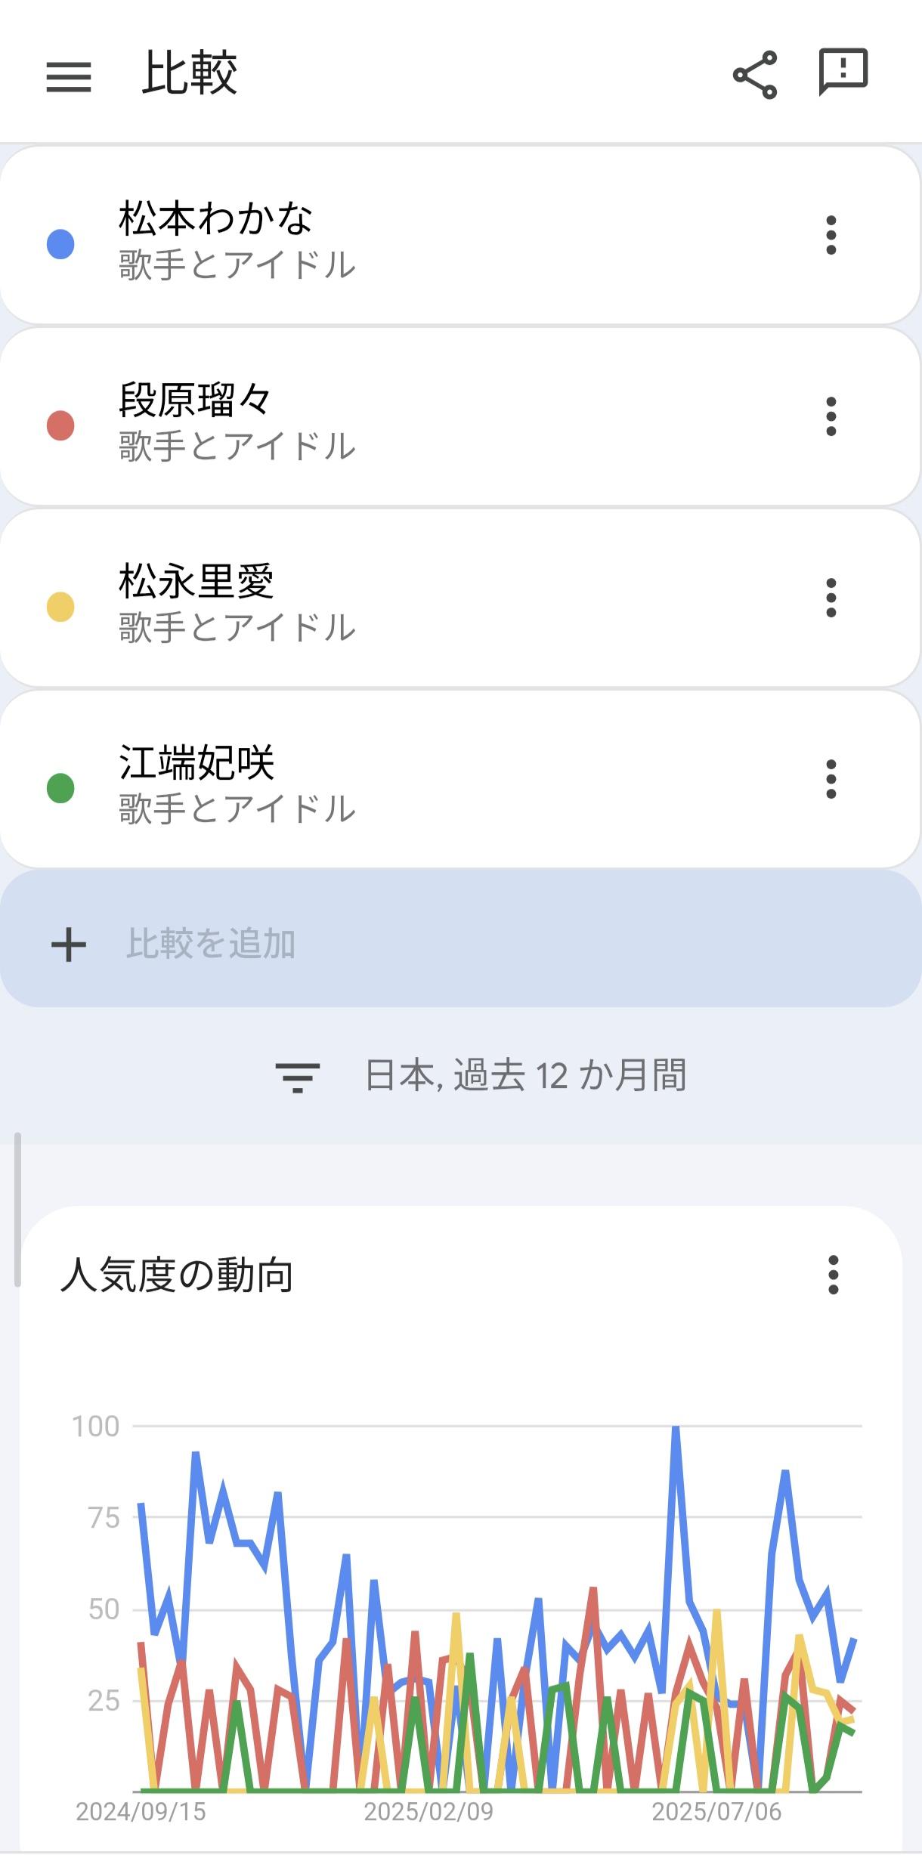Click the plus icon to add comparison
Viewport: 922px width, 1858px height.
(69, 944)
